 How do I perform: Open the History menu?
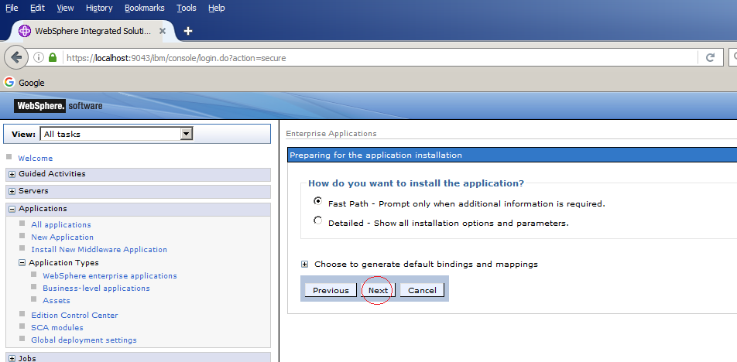(99, 8)
